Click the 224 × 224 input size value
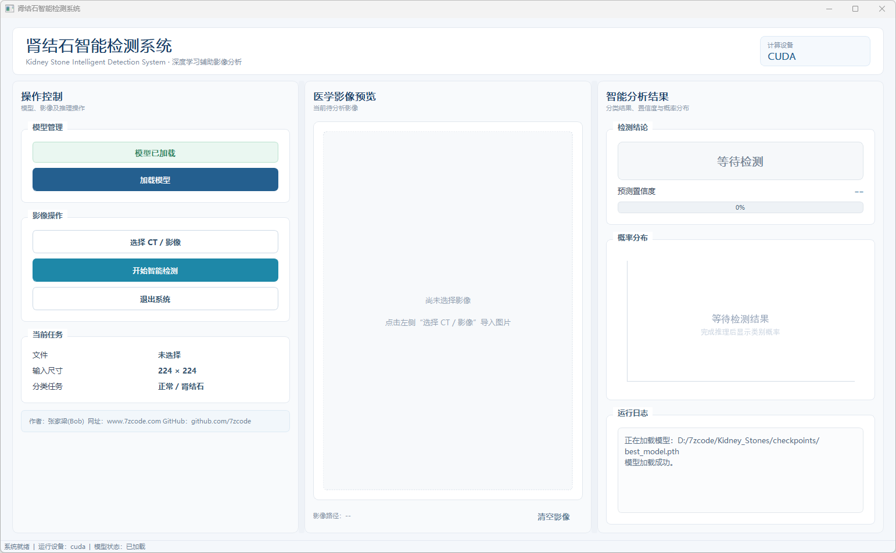The width and height of the screenshot is (896, 553). [177, 371]
